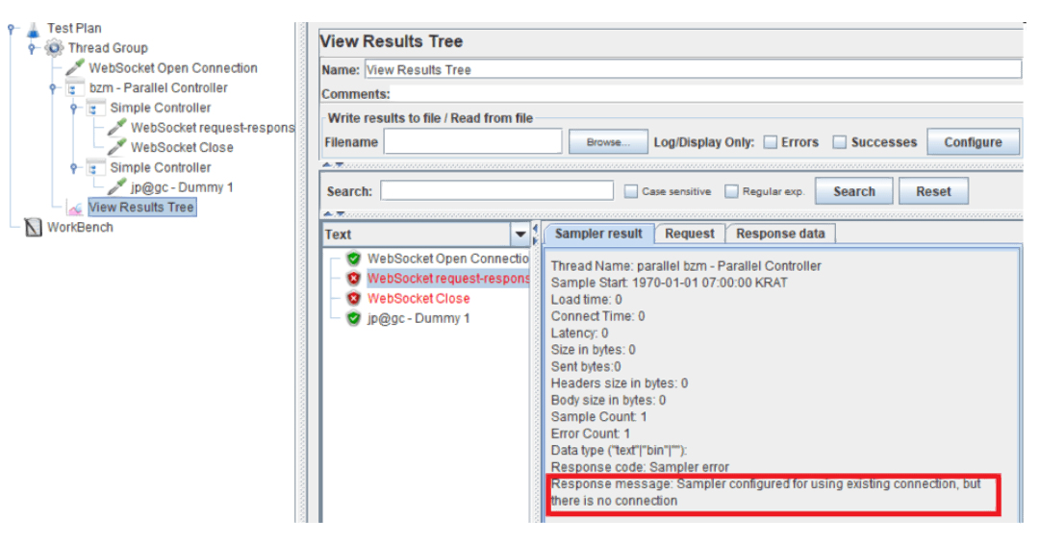Image resolution: width=1040 pixels, height=543 pixels.
Task: Click the second Simple Controller icon above jp@gc - Dummy 1
Action: pyautogui.click(x=96, y=167)
